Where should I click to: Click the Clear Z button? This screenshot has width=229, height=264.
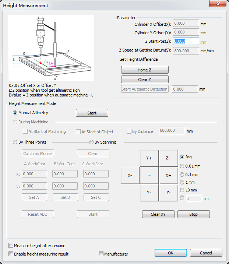145,80
